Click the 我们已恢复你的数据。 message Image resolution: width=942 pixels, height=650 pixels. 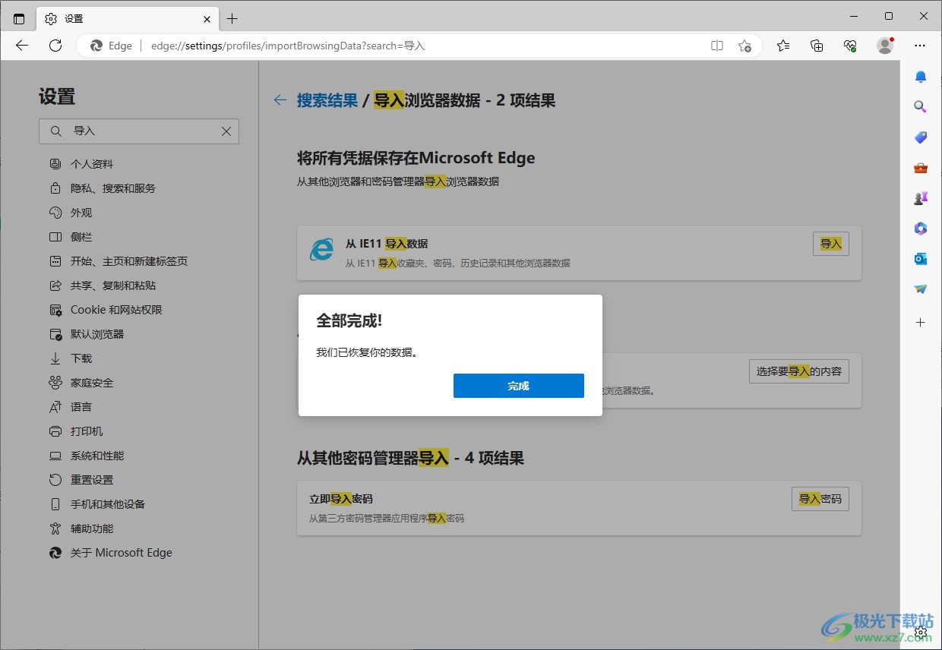(368, 352)
